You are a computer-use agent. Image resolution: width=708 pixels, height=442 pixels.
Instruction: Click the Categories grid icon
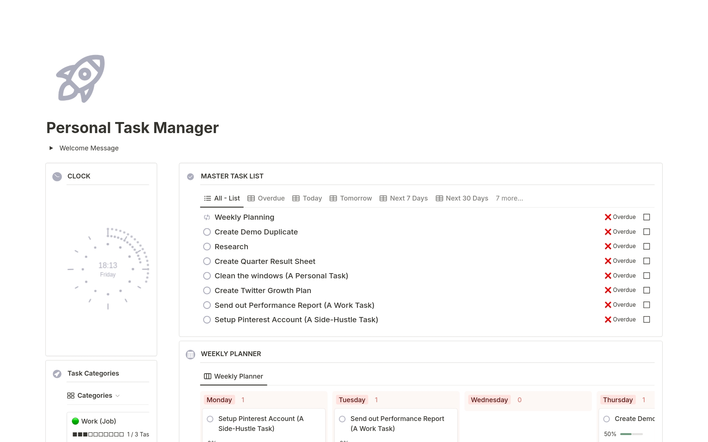70,395
